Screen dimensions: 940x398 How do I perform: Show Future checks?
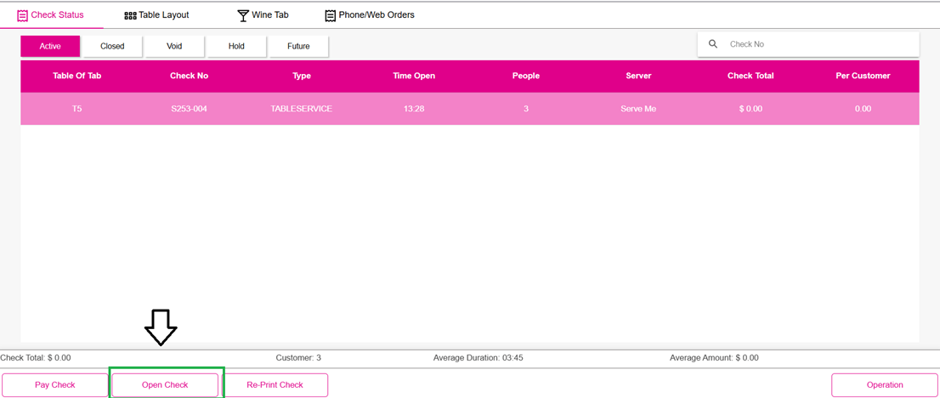298,46
